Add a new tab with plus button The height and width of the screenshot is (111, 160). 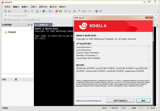[x=54, y=25]
